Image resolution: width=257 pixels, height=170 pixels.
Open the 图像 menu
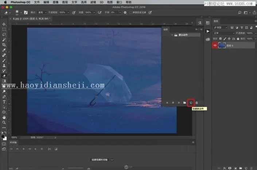(x=55, y=2)
